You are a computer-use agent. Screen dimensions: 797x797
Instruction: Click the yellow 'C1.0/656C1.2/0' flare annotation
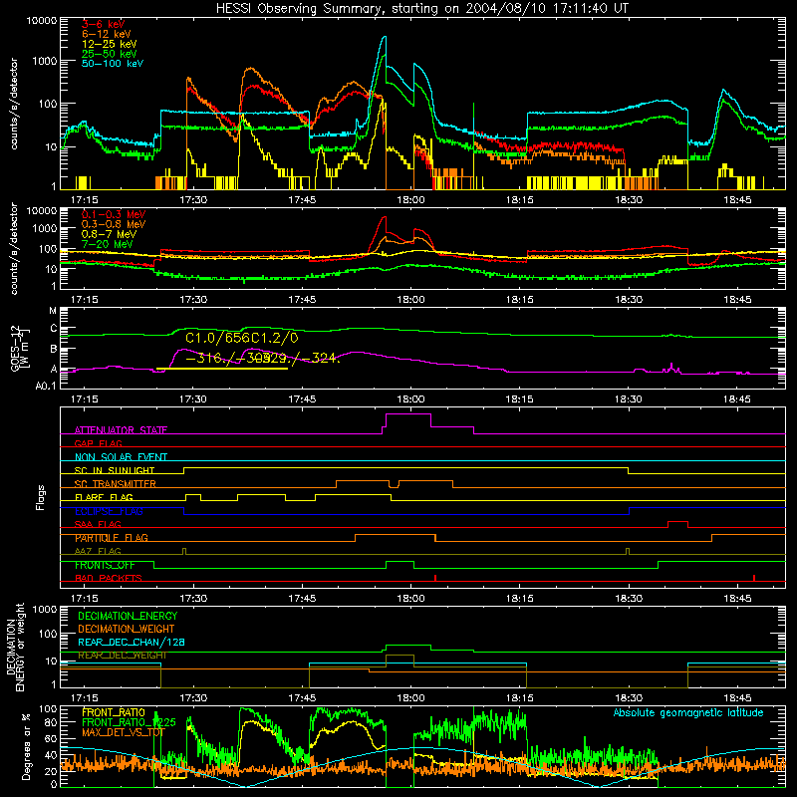coord(242,338)
